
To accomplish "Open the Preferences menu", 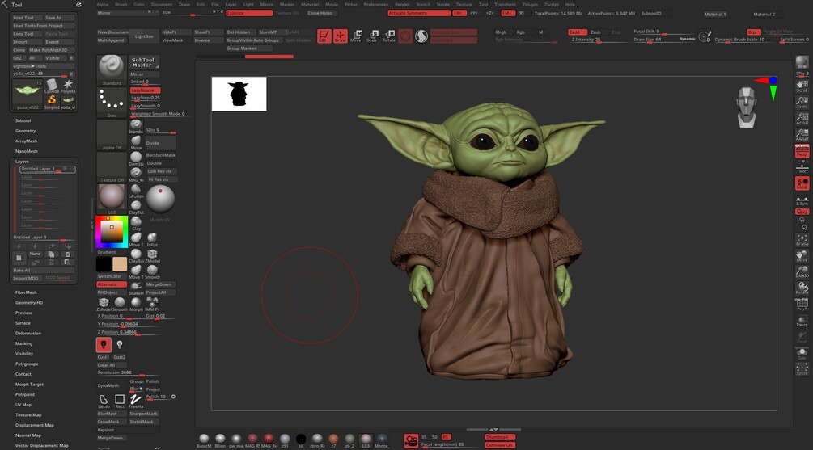I will 376,4.
